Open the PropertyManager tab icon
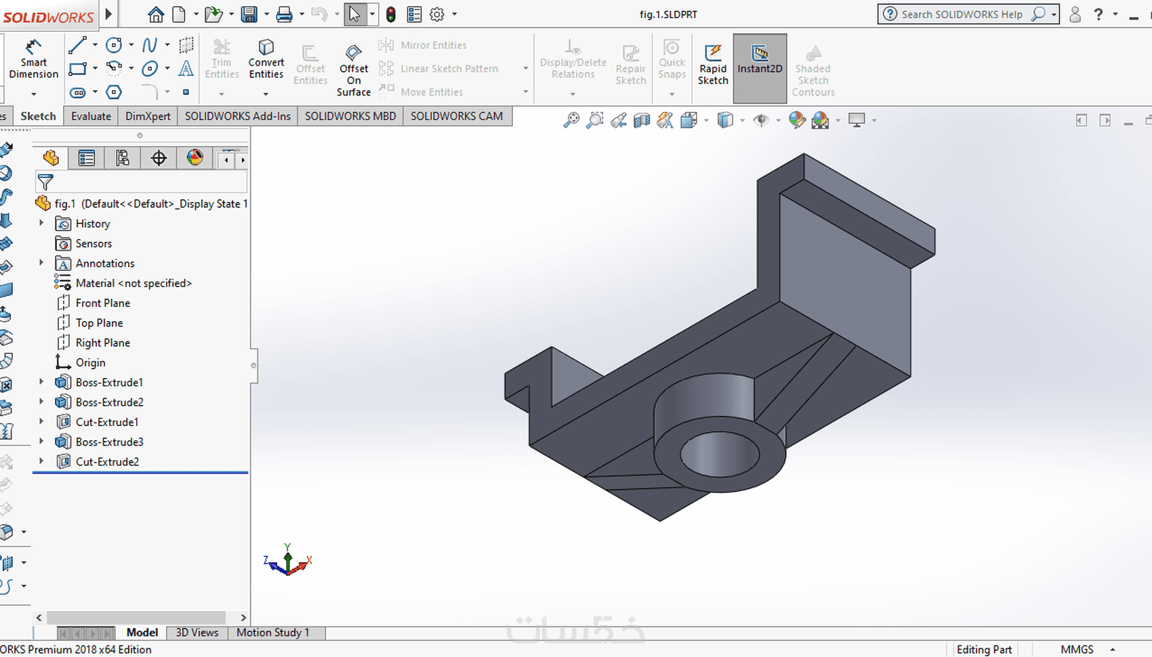1152x657 pixels. pos(87,158)
